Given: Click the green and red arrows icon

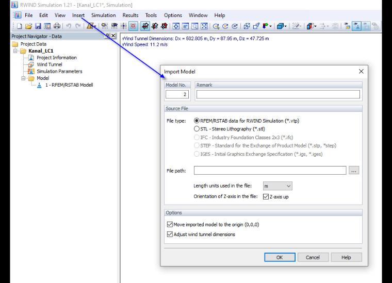Looking at the screenshot, I should (x=266, y=26).
